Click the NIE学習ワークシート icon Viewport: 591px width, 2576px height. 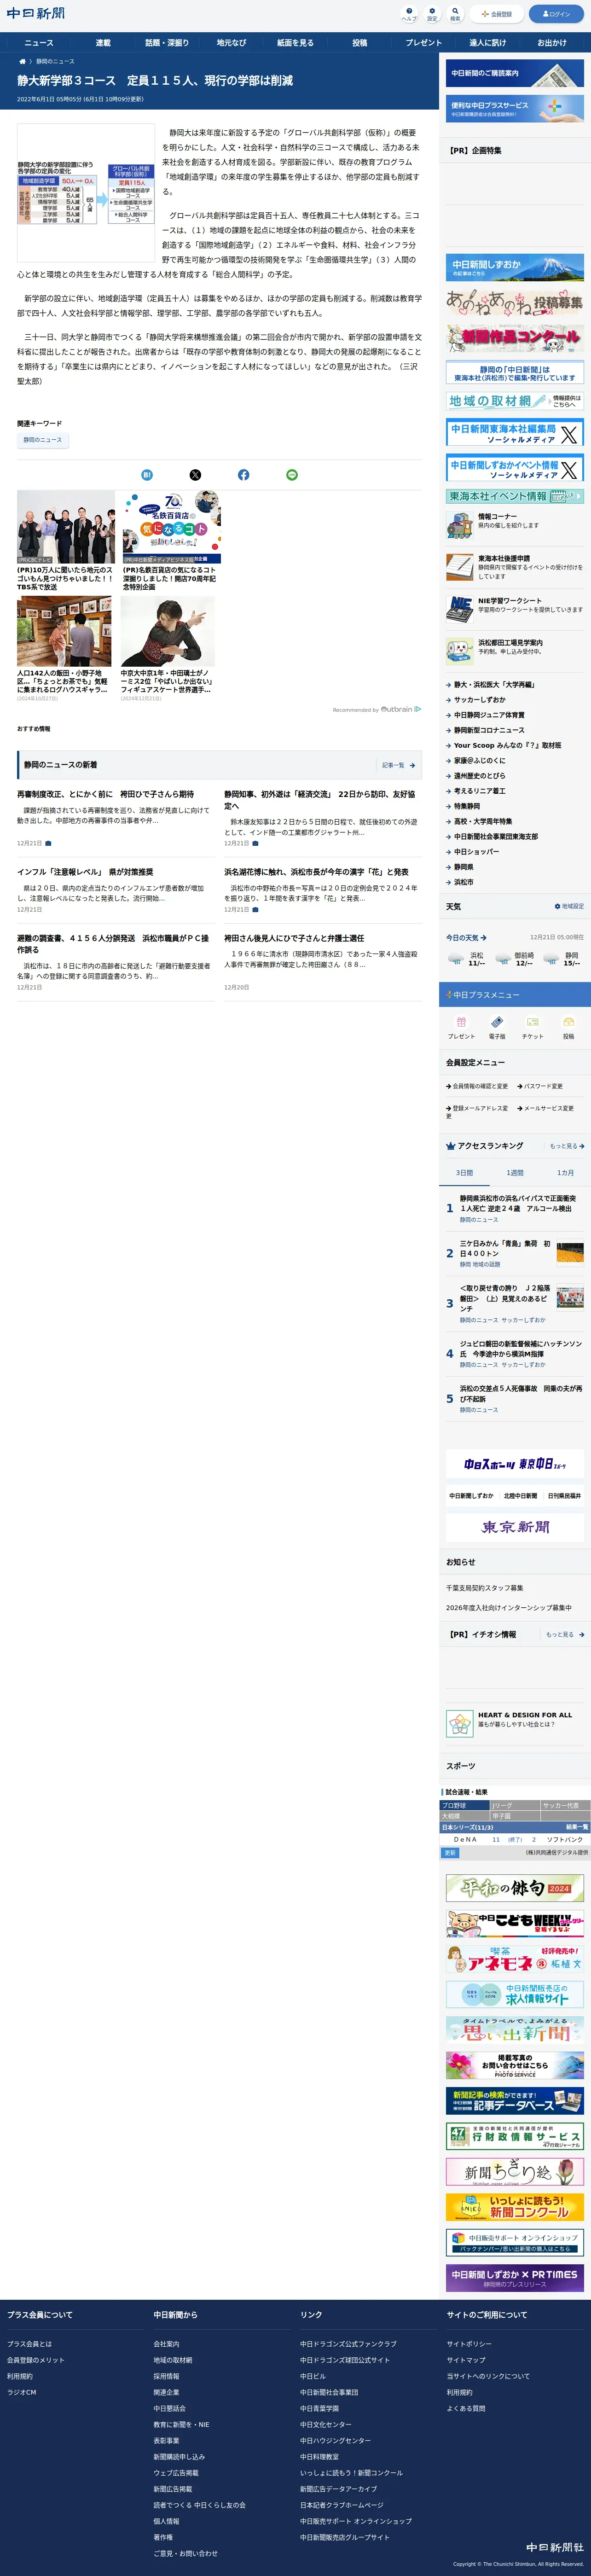pyautogui.click(x=460, y=609)
